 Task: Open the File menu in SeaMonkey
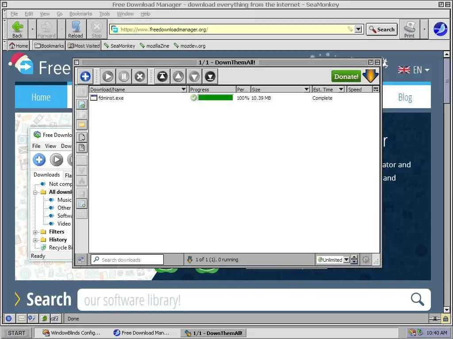pos(14,14)
